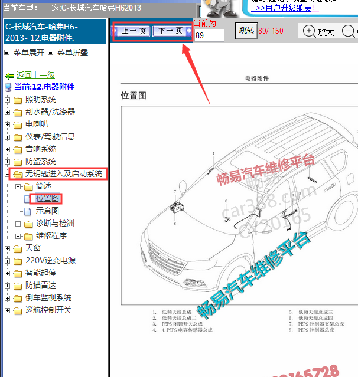Viewport: 358px width, 377px height.
Task: Expand the 防撞雷达 tree node
Action: click(x=8, y=286)
